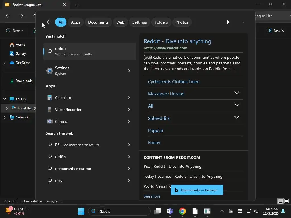Click the taskbar clock and date

pos(271,211)
